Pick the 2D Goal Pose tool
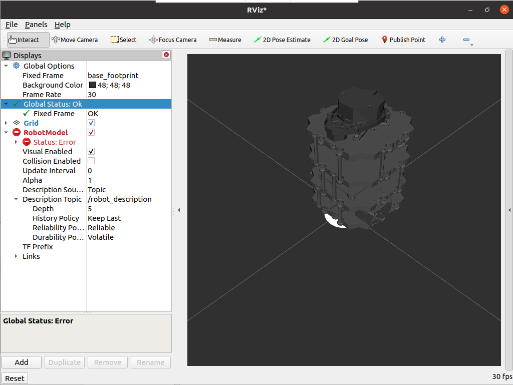Image resolution: width=513 pixels, height=385 pixels. point(345,40)
